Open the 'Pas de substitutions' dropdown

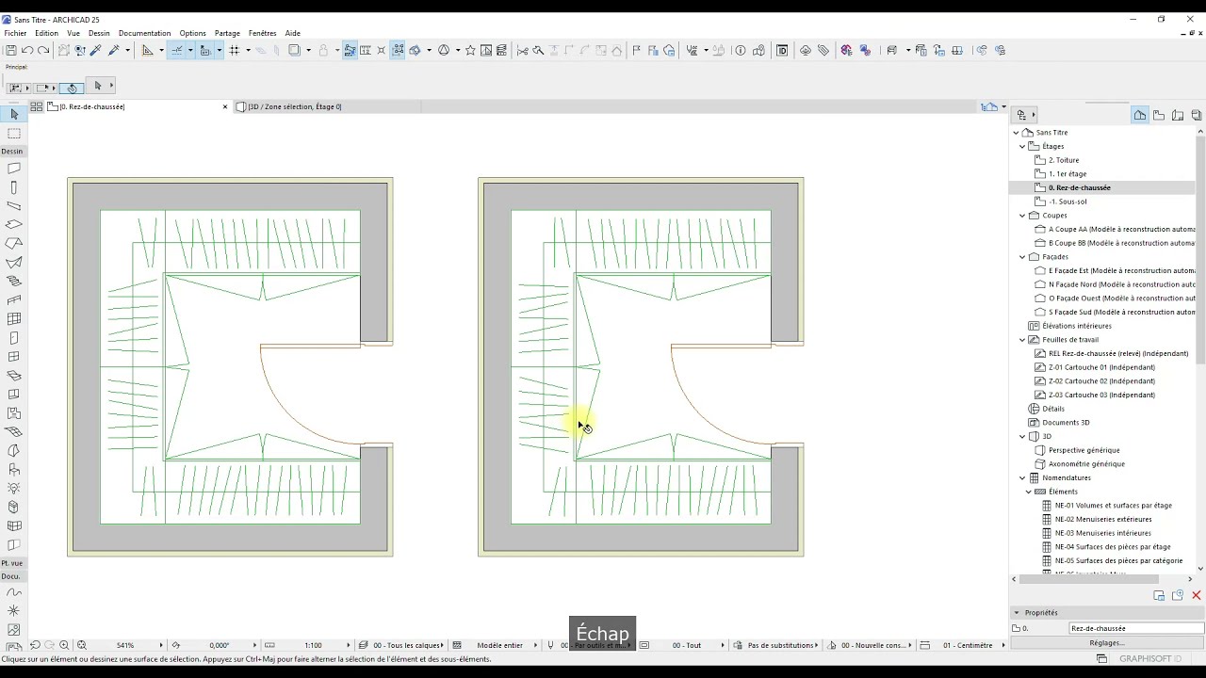[777, 645]
